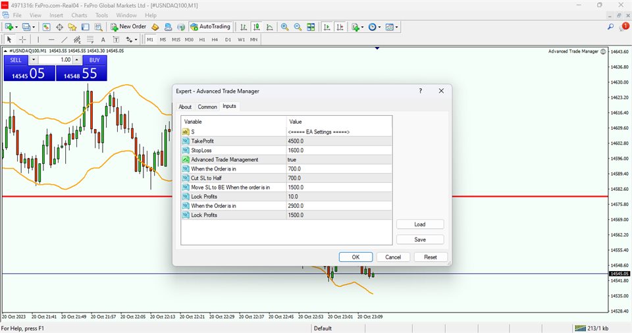Click the Cancel button
The width and height of the screenshot is (632, 333).
tap(393, 257)
